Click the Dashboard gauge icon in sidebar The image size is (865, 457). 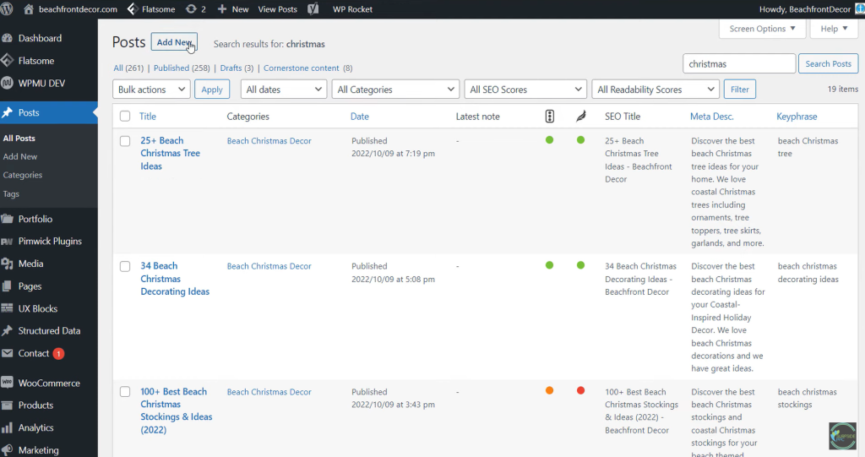(x=7, y=38)
